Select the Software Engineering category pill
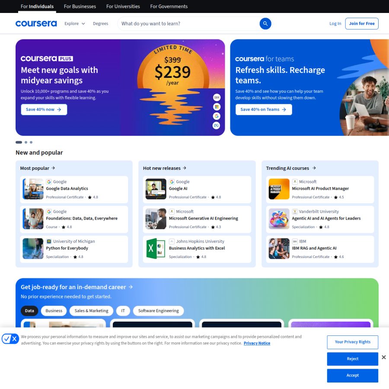This screenshot has width=389, height=389. pos(159,311)
